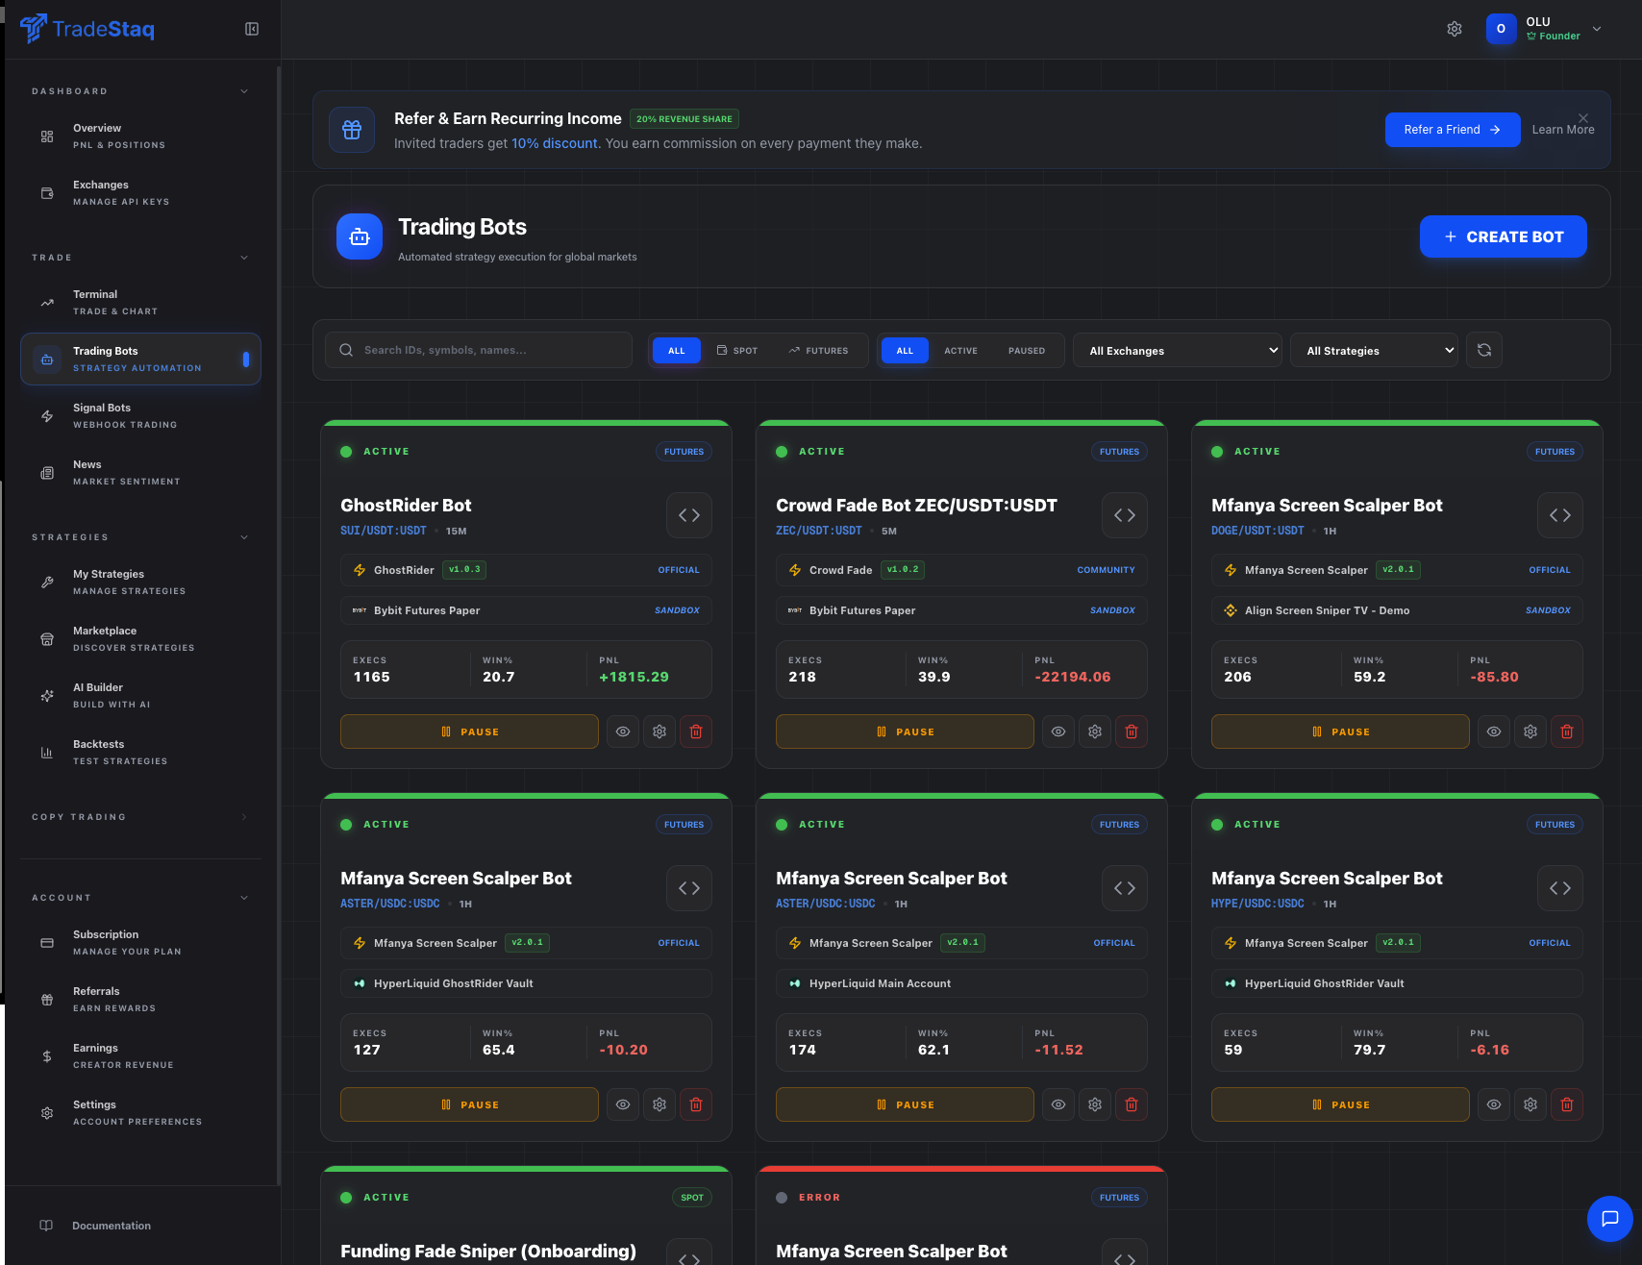Screen dimensions: 1642x1265
Task: Show details eye for Crowd Fade Bot
Action: coord(1058,732)
